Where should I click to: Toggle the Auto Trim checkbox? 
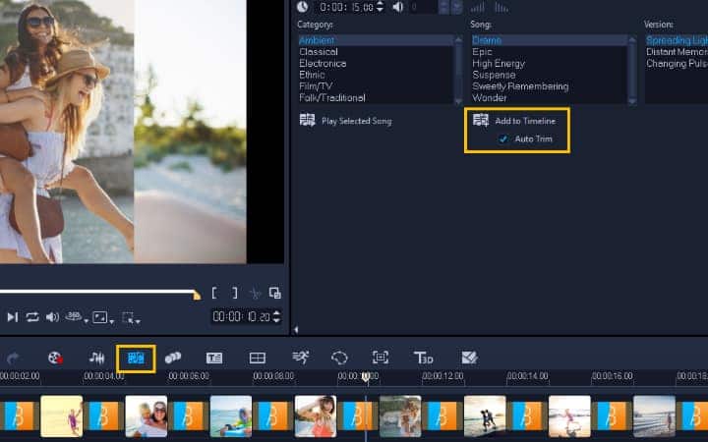coord(504,139)
